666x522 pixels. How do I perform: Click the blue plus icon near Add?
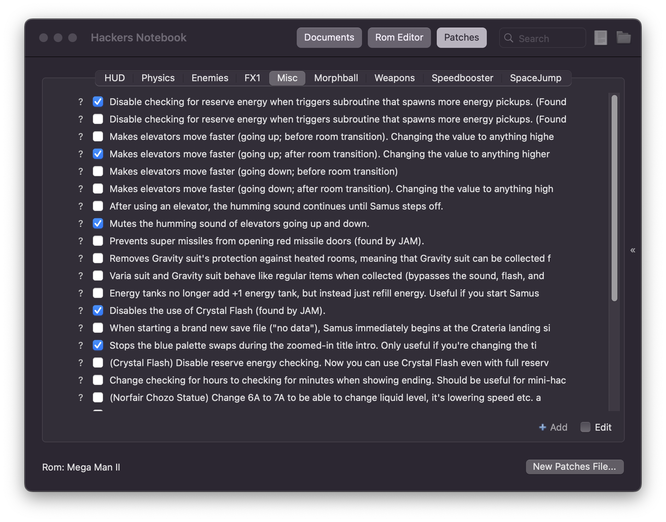[543, 427]
